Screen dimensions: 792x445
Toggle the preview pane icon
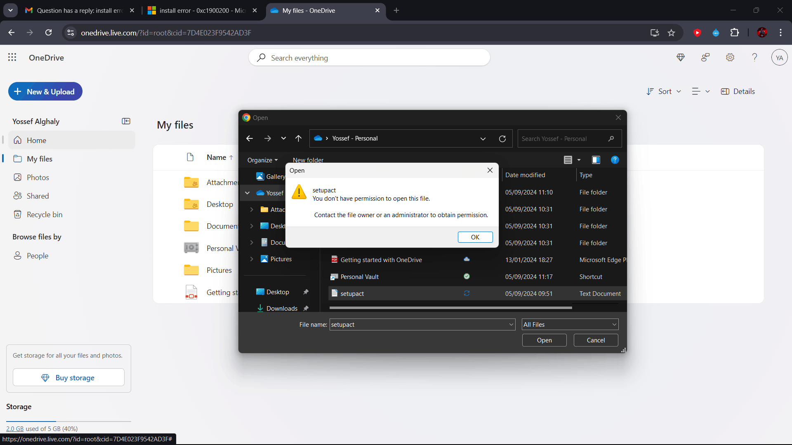(596, 160)
